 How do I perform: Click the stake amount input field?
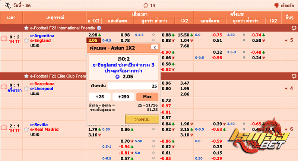[x=133, y=86]
